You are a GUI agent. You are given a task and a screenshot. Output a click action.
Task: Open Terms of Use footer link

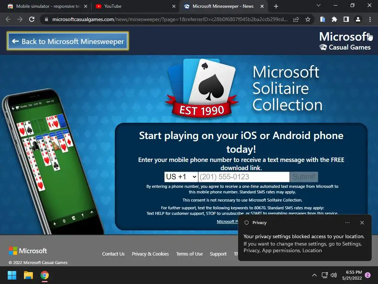189,254
